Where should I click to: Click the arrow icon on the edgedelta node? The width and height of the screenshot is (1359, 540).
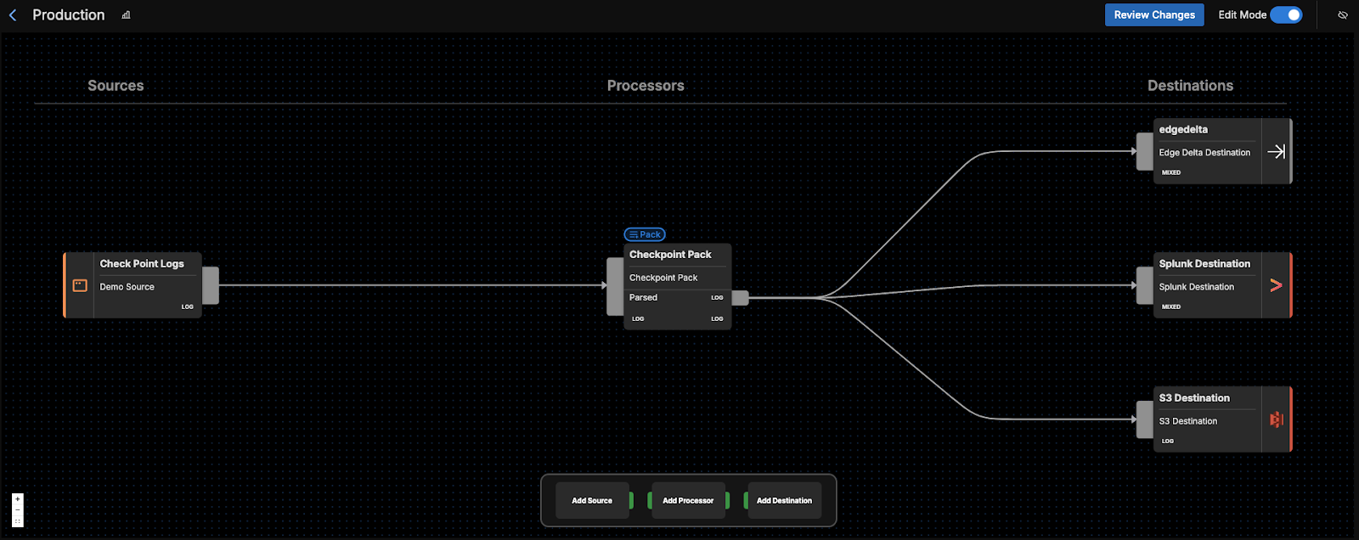(1276, 152)
